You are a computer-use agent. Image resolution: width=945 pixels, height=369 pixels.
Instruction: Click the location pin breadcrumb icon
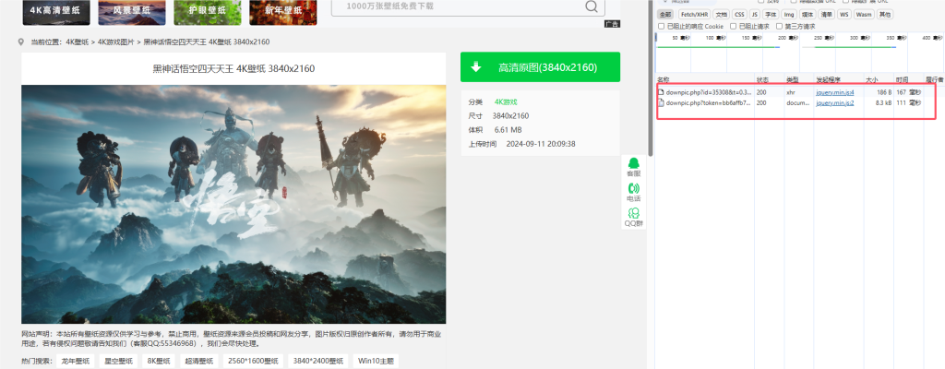coord(21,42)
